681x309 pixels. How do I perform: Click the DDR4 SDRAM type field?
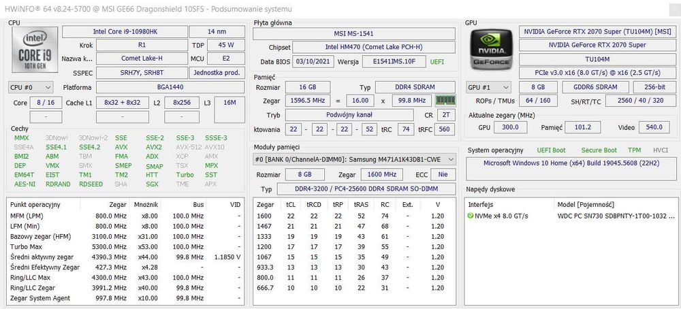[415, 87]
